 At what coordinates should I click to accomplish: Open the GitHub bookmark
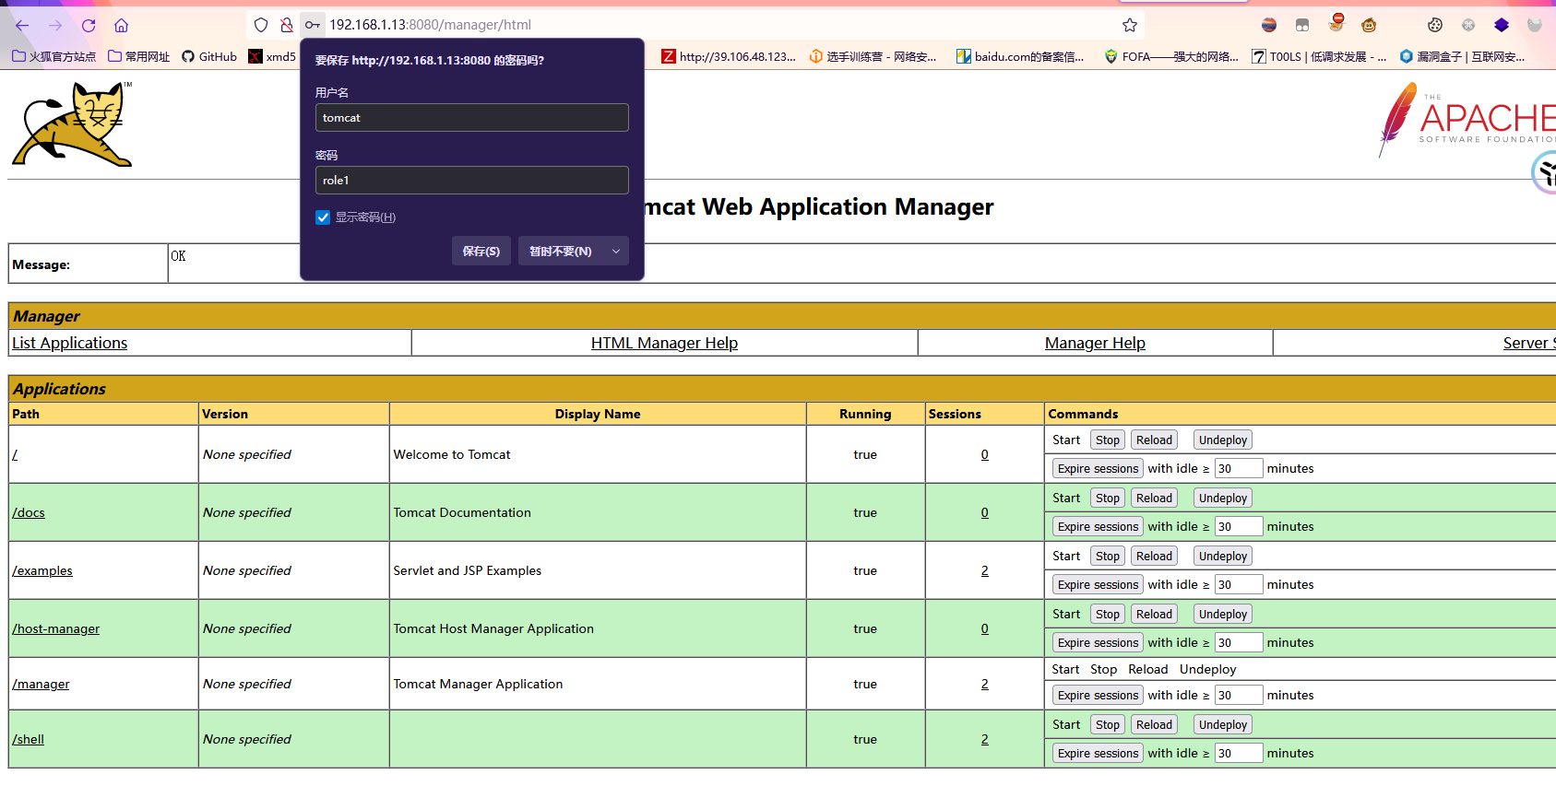(209, 56)
